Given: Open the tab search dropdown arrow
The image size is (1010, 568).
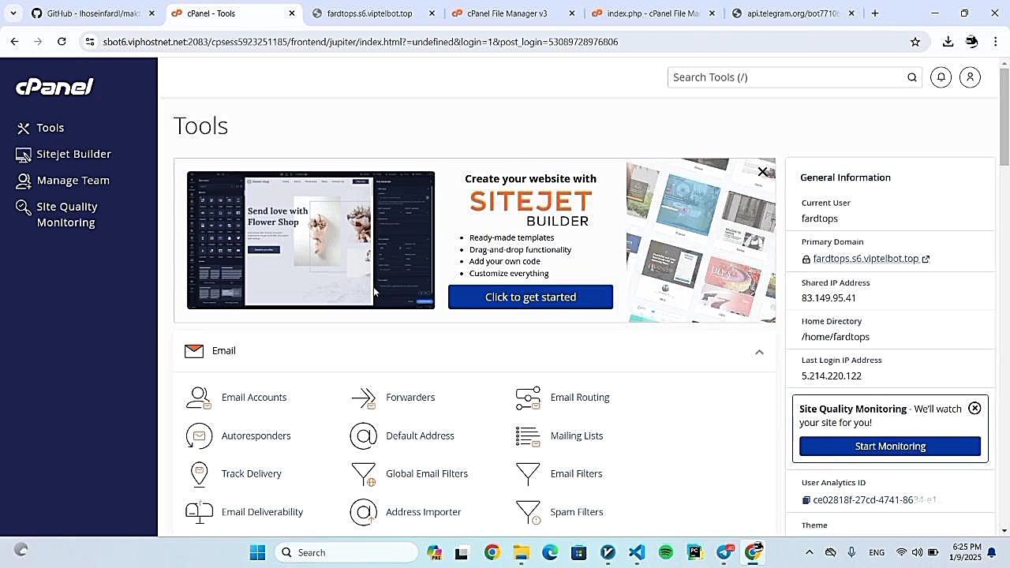Looking at the screenshot, I should tap(13, 13).
